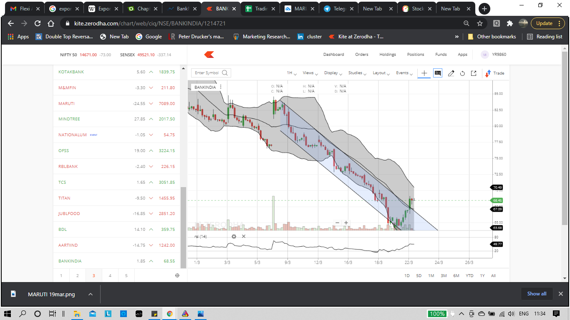
Task: Open the Studies dropdown
Action: (357, 73)
